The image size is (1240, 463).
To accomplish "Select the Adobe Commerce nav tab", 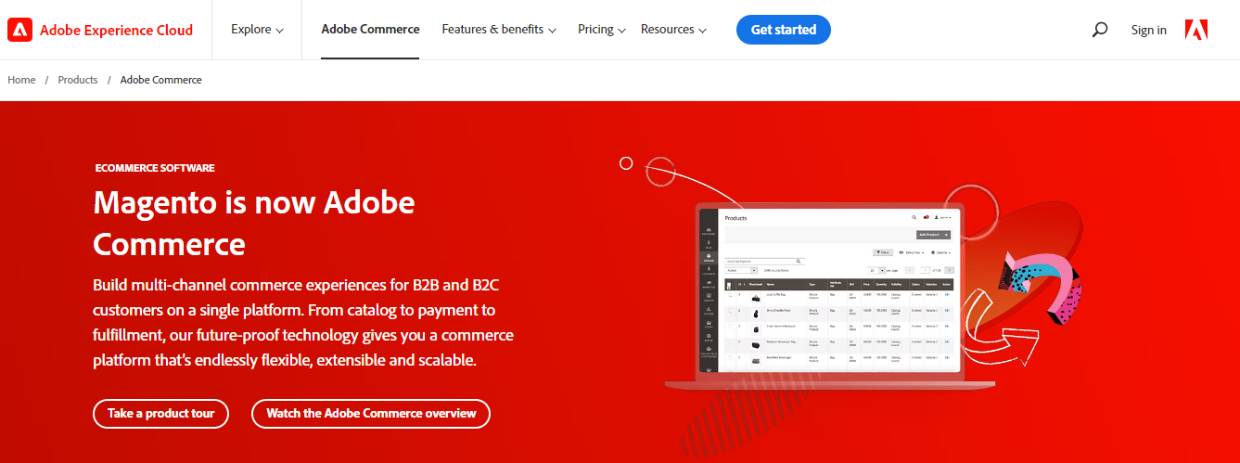I will (370, 30).
